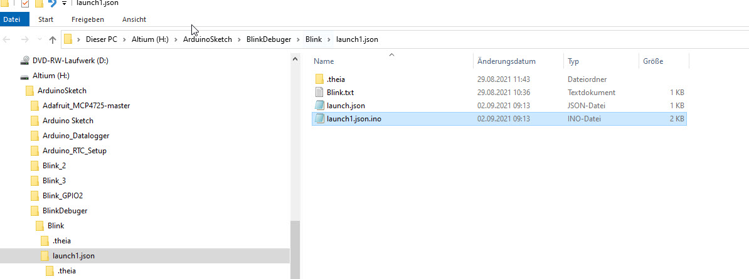Click the launch1.json.ino file icon
This screenshot has width=749, height=279.
319,119
